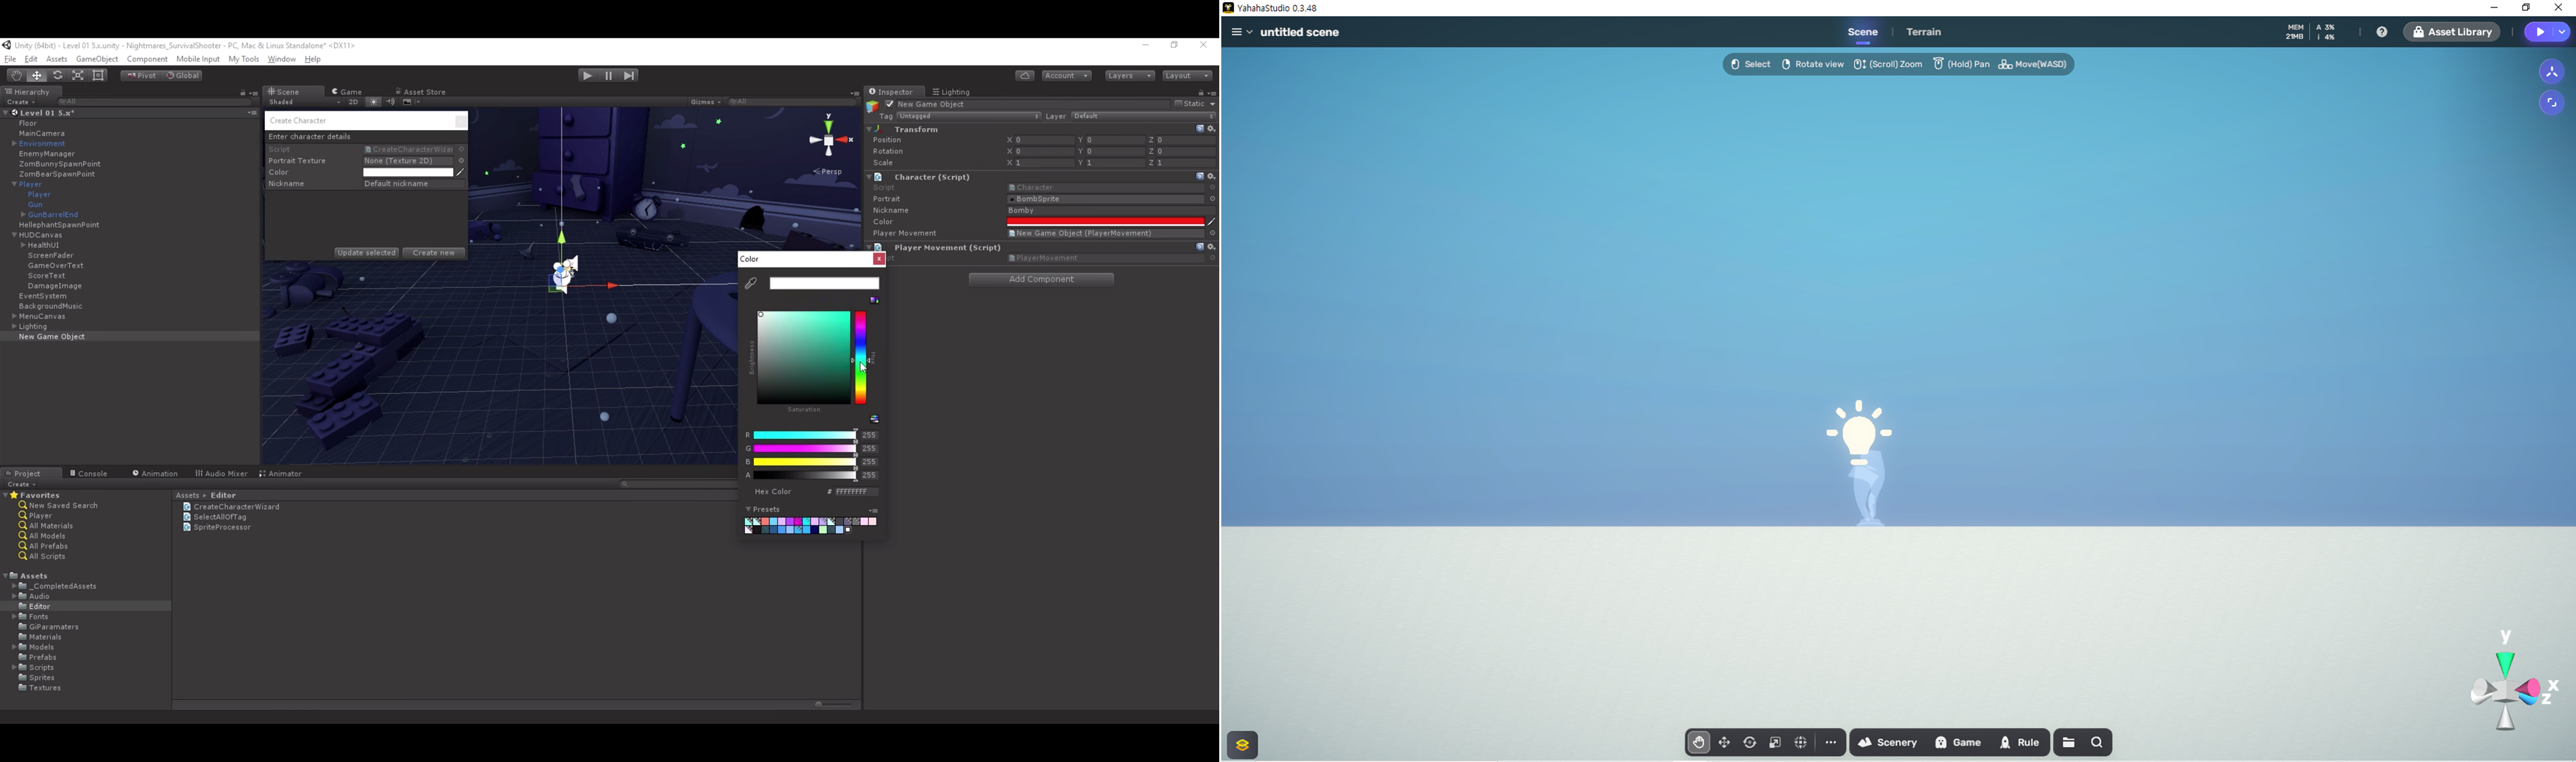Image resolution: width=2576 pixels, height=762 pixels.
Task: Click the red Color swatch in Inspector
Action: (x=1105, y=222)
